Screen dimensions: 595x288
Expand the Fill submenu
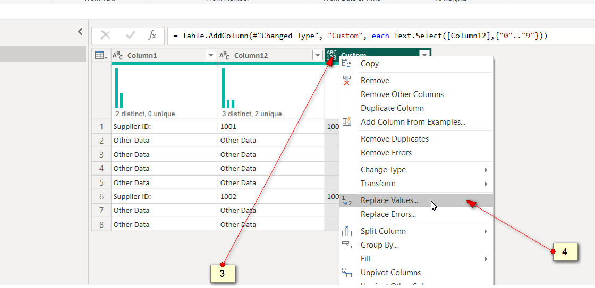tap(416, 259)
